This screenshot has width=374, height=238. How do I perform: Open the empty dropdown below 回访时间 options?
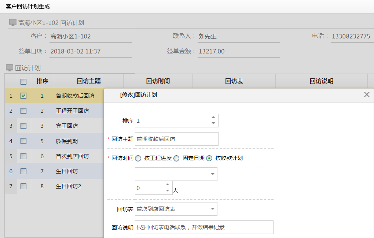tap(176, 174)
